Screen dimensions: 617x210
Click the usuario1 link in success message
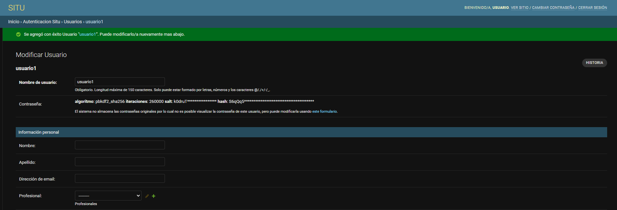88,34
